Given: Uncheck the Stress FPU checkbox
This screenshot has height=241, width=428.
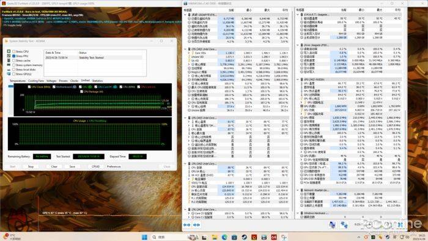Looking at the screenshot, I should click(x=13, y=56).
